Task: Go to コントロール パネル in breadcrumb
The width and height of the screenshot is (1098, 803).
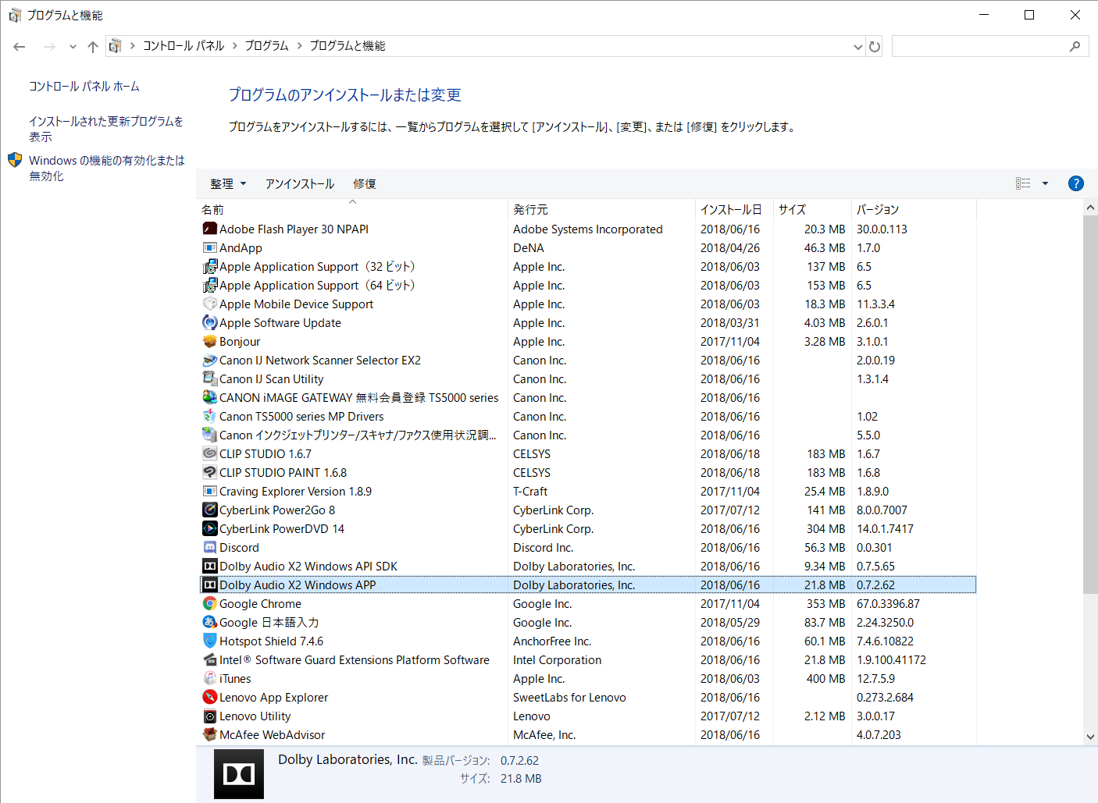Action: (x=184, y=46)
